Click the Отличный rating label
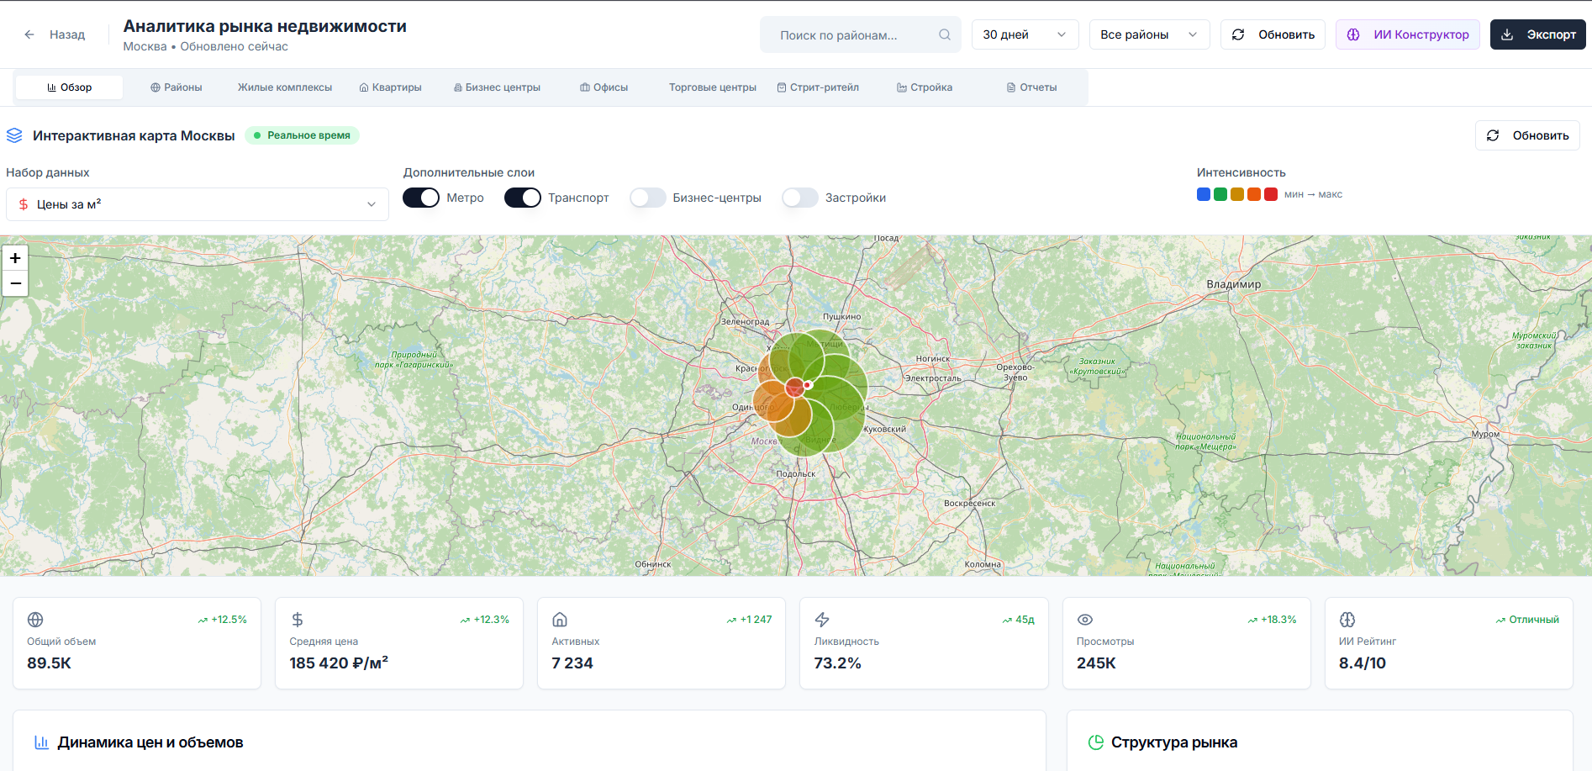Screen dimensions: 1592x771 point(1534,620)
